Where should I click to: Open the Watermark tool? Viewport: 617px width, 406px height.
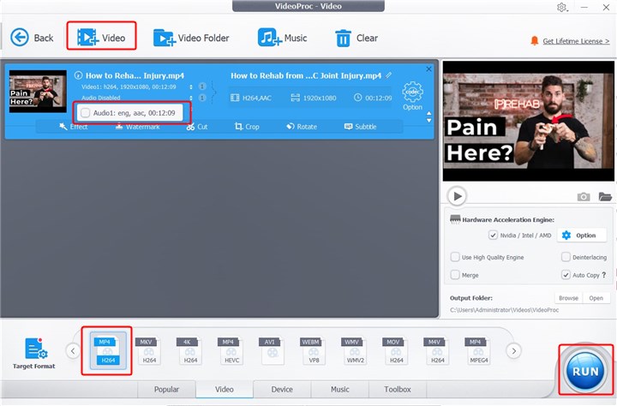138,126
